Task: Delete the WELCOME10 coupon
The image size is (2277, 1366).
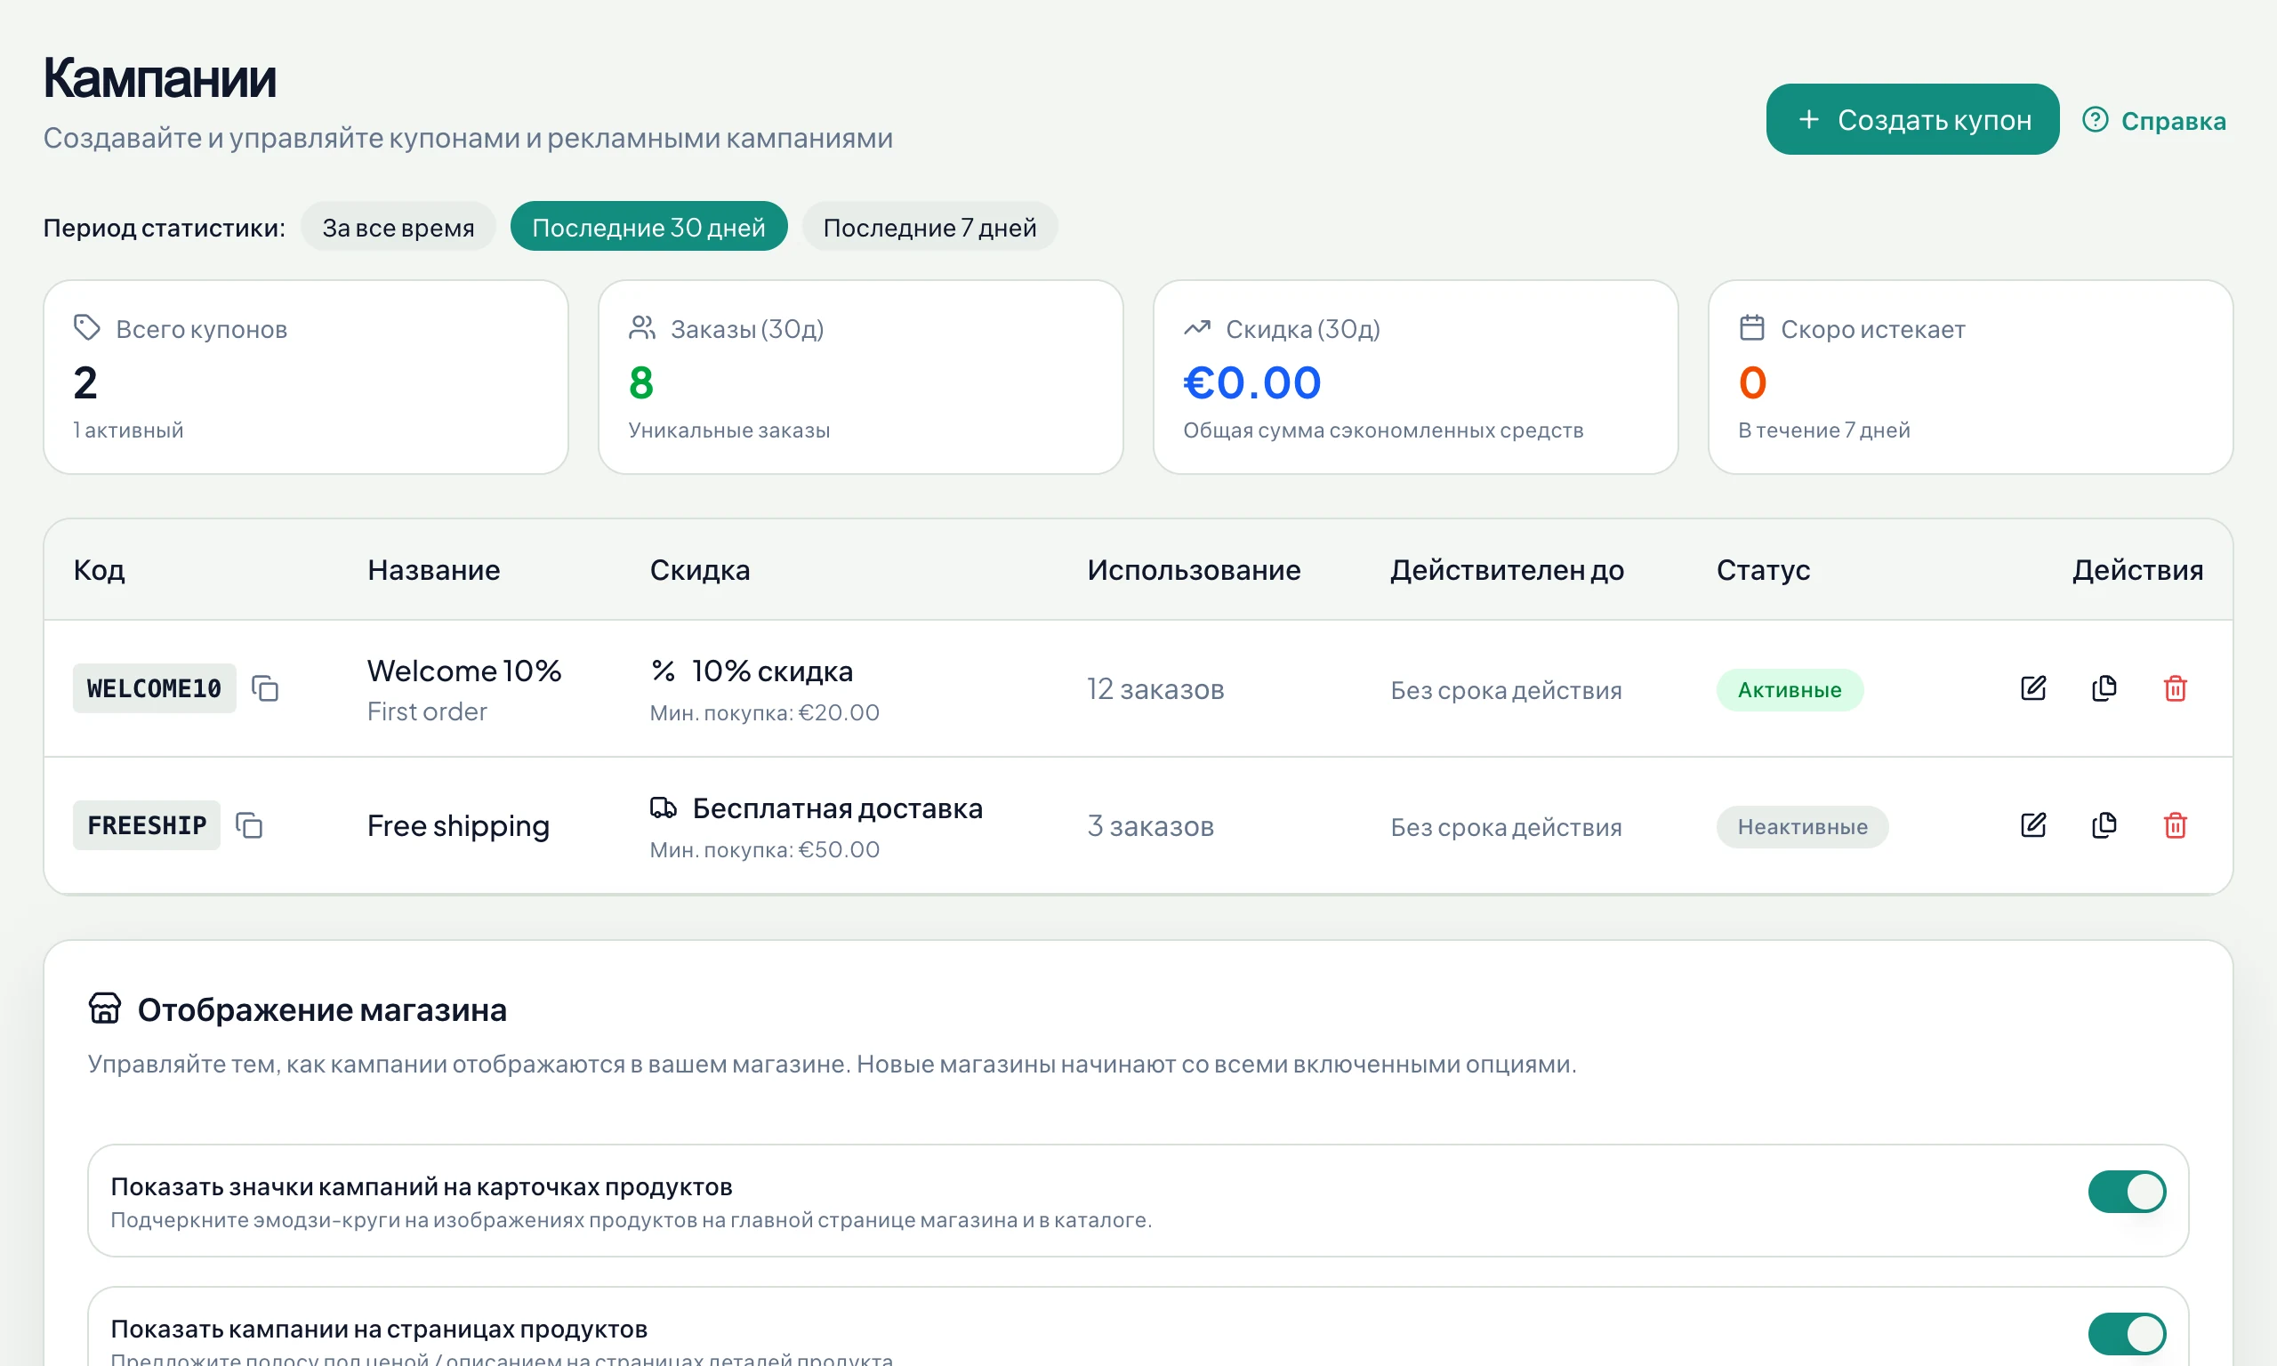Action: pyautogui.click(x=2175, y=688)
